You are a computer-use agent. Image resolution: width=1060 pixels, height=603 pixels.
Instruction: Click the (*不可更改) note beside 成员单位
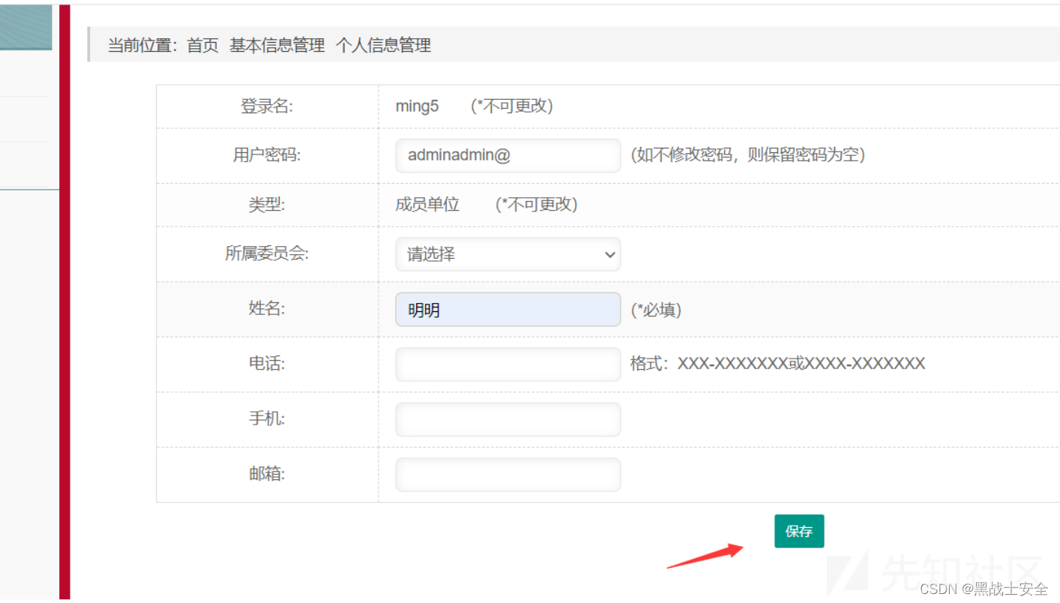point(537,204)
